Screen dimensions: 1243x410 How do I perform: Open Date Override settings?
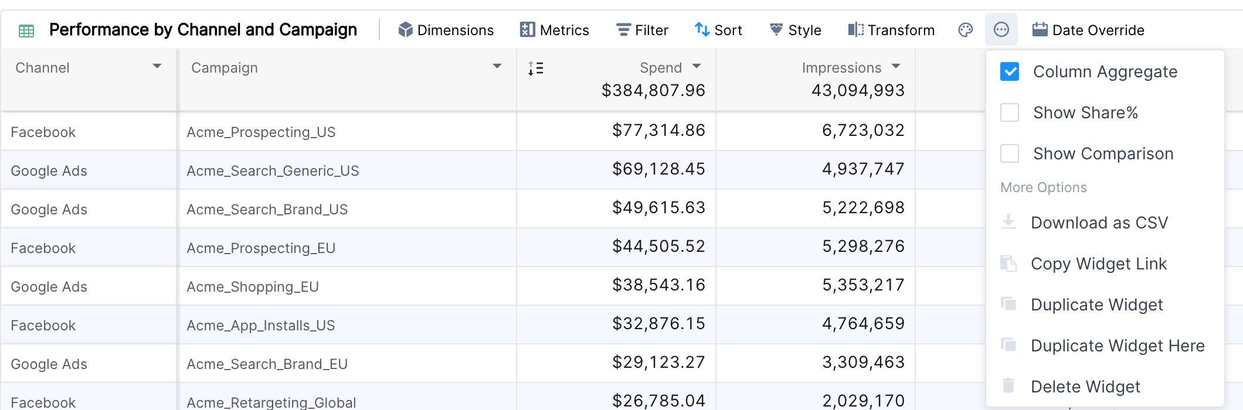click(1088, 30)
